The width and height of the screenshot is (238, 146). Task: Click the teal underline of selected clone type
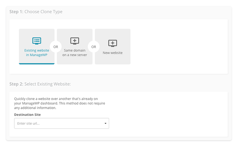tap(36, 64)
